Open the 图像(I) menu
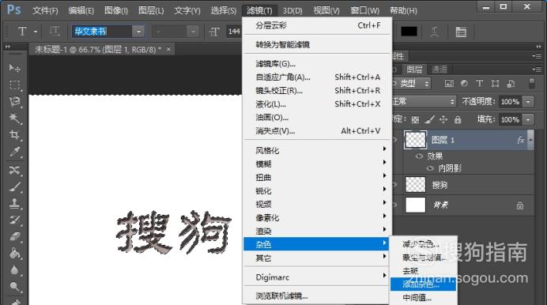Screen dimensions: 547x305 pos(116,10)
